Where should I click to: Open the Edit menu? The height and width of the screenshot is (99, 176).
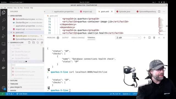pos(5,8)
